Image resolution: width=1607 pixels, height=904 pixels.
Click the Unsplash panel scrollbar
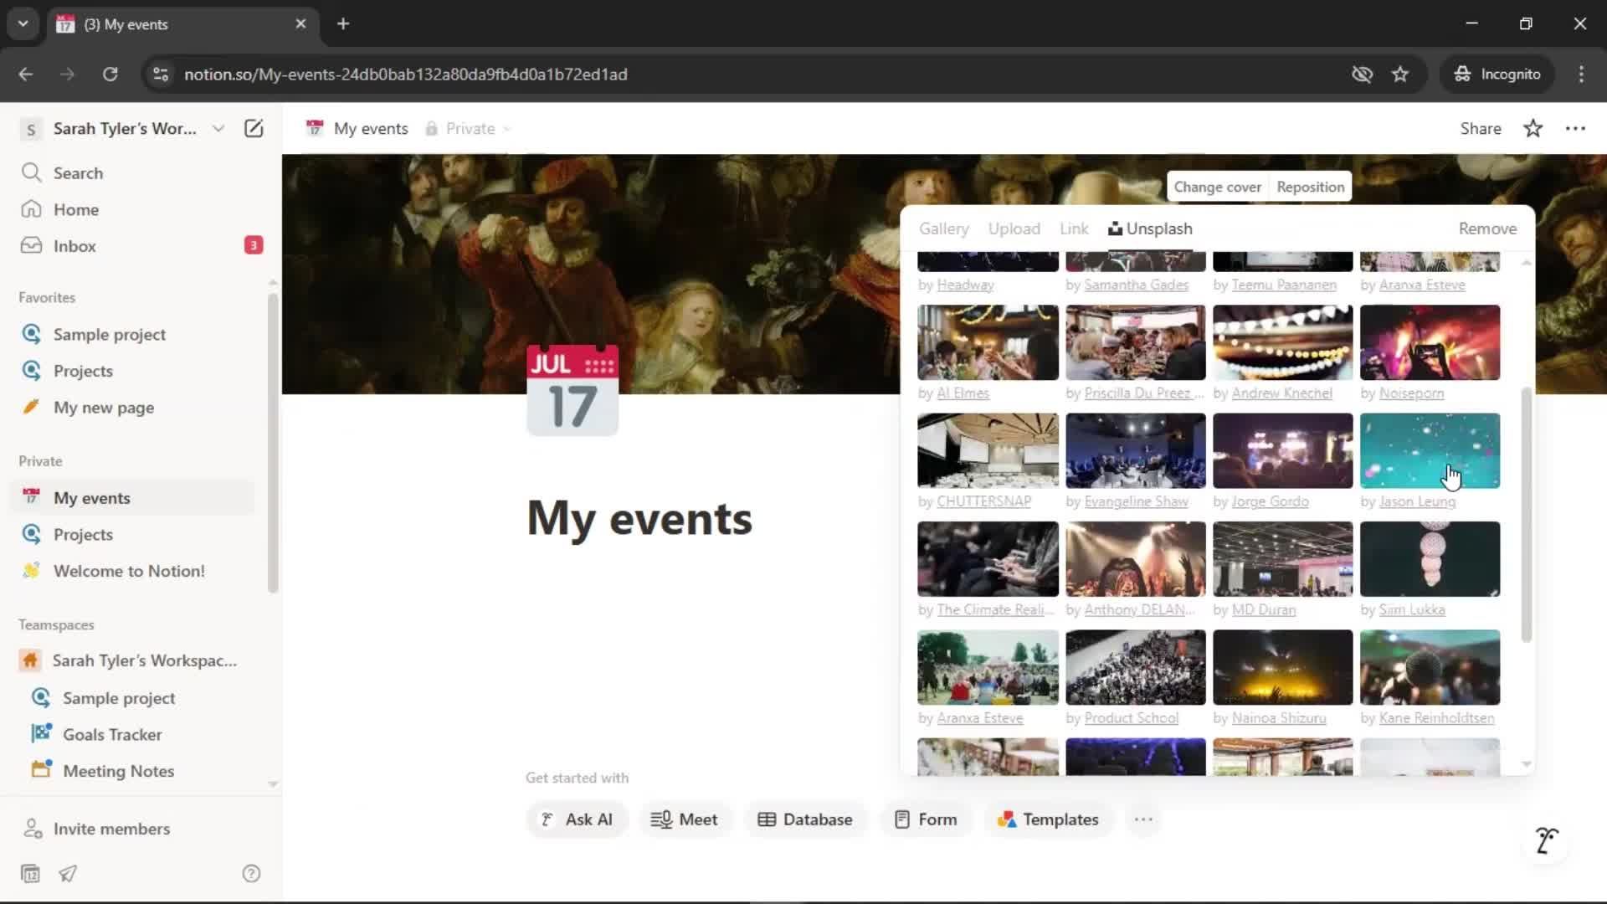point(1526,515)
